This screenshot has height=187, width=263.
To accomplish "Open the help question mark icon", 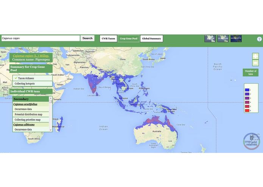I will 259,39.
